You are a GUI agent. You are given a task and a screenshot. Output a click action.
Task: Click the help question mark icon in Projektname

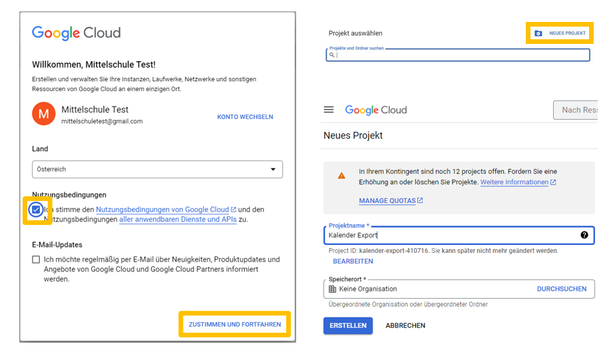[x=584, y=235]
